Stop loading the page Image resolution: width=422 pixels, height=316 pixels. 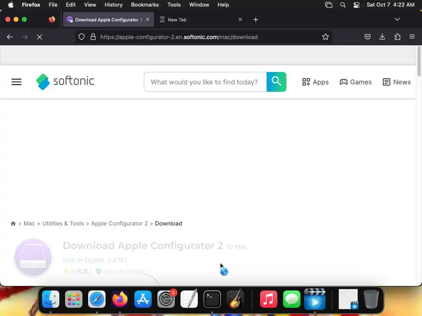[x=40, y=37]
